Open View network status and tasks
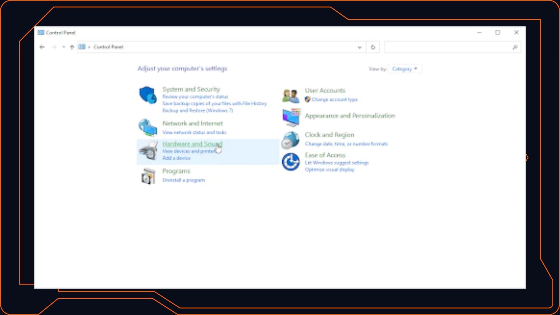 click(x=194, y=132)
